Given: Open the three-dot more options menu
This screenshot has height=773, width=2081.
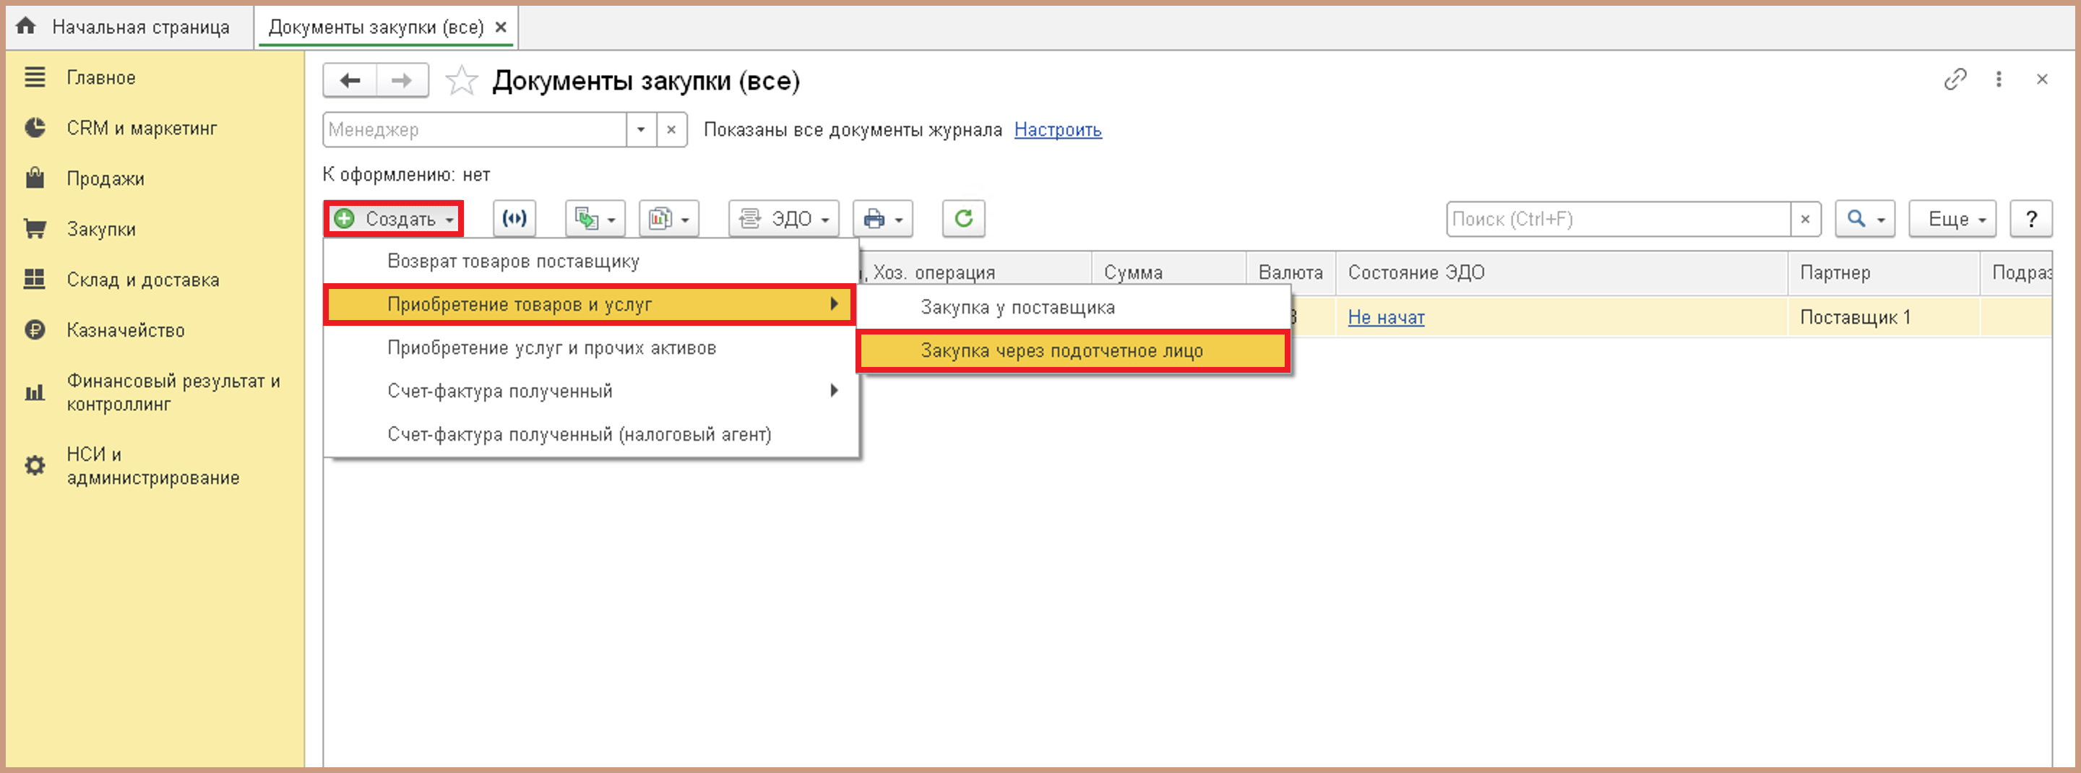Looking at the screenshot, I should (x=1999, y=79).
